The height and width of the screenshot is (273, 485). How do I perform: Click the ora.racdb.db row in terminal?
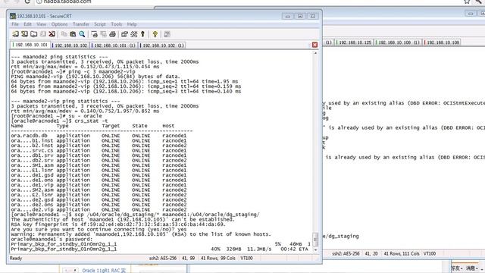click(x=99, y=136)
